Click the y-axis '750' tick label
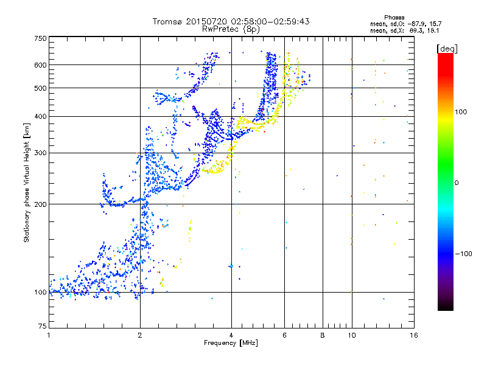The image size is (487, 365). coord(40,38)
